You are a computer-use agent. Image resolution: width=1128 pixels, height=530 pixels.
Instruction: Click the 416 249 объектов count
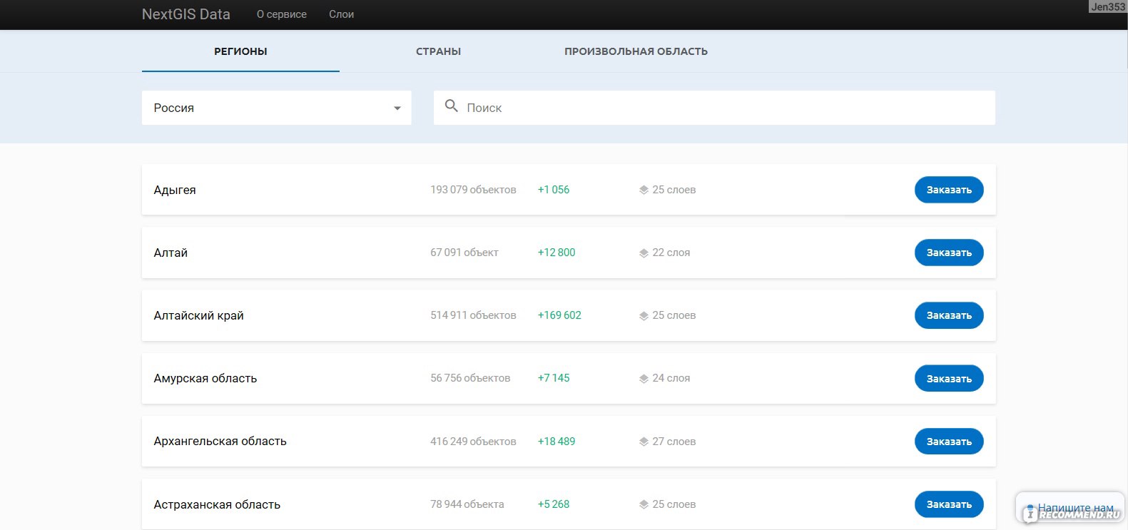[473, 442]
